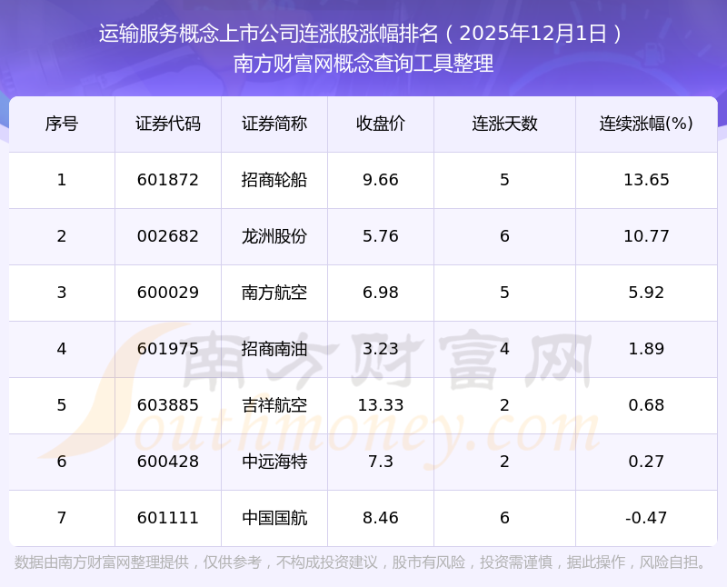The height and width of the screenshot is (587, 727).
Task: Click rise percentage 1.89
Action: [x=646, y=349]
